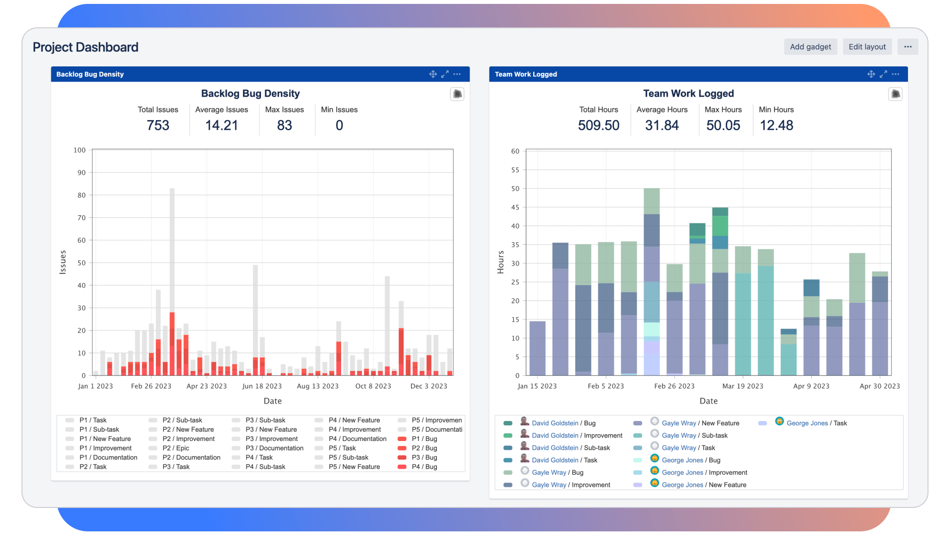Click the tallest gray bar near 83 issues

coord(172,249)
